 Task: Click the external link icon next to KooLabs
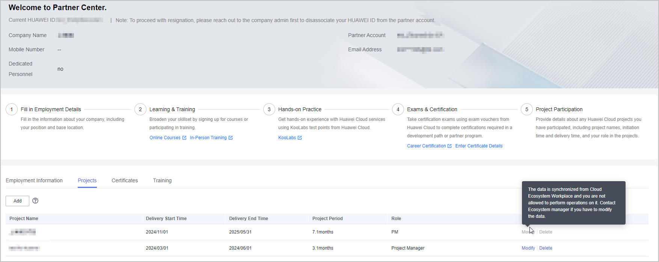tap(300, 138)
